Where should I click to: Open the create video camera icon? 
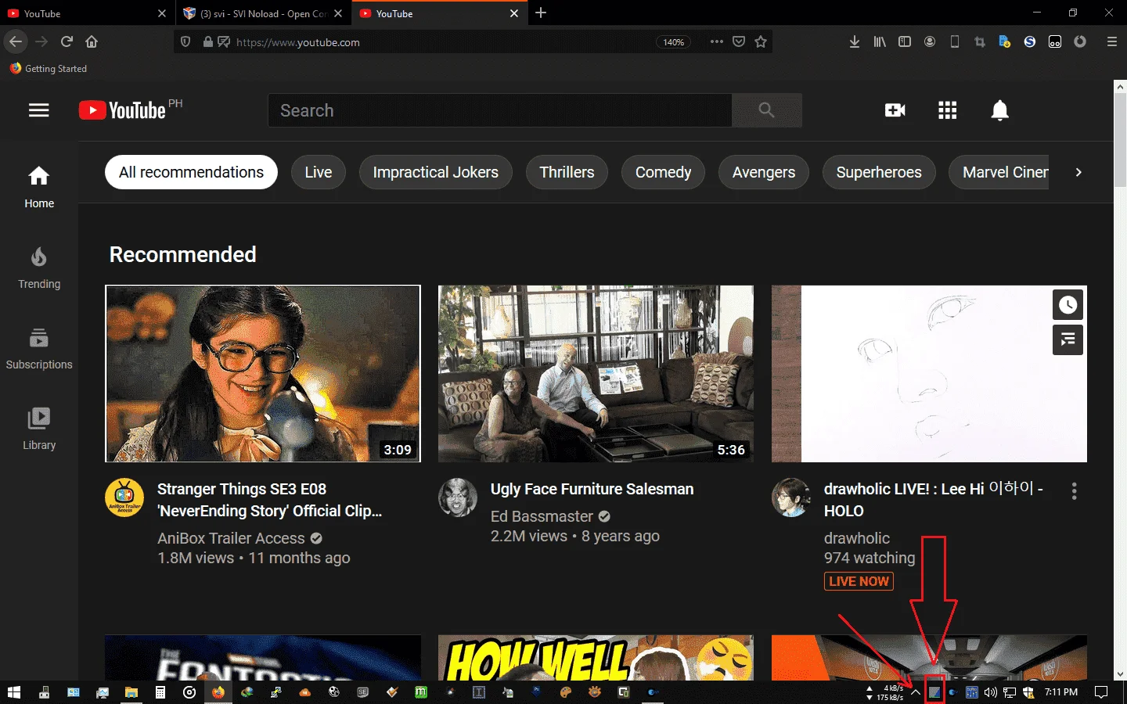[x=895, y=110]
